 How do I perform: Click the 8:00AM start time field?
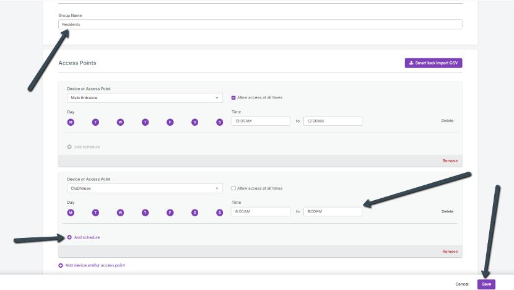[x=260, y=211]
